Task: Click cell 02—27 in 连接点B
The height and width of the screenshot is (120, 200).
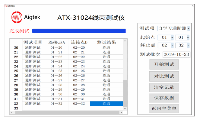Action: [x=79, y=80]
